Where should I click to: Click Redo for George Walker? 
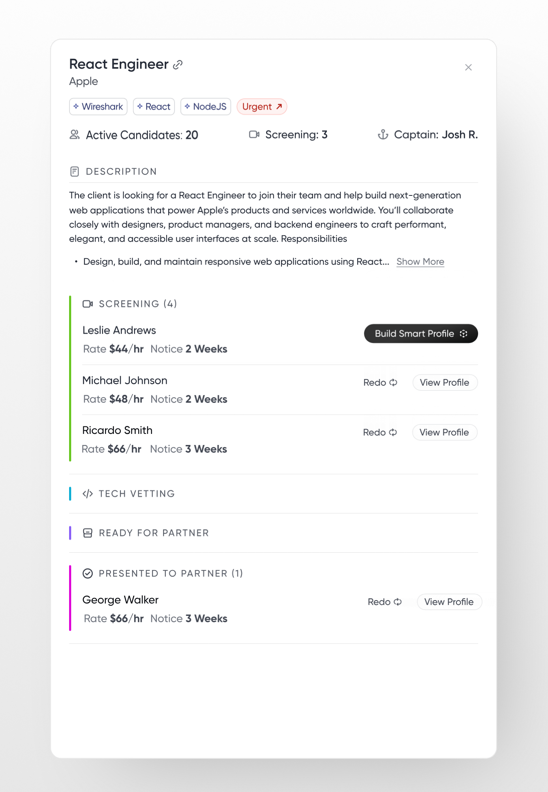[x=385, y=602]
